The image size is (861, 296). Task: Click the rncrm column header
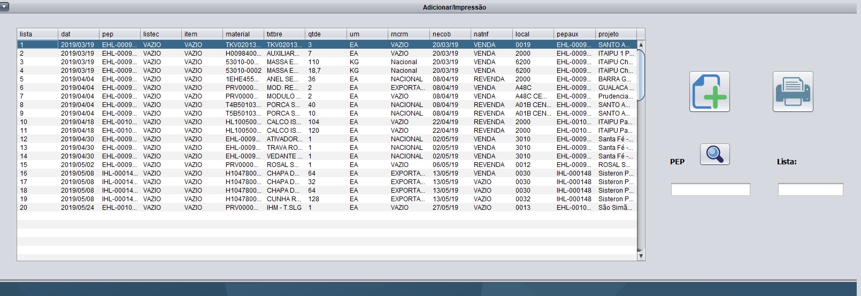409,34
